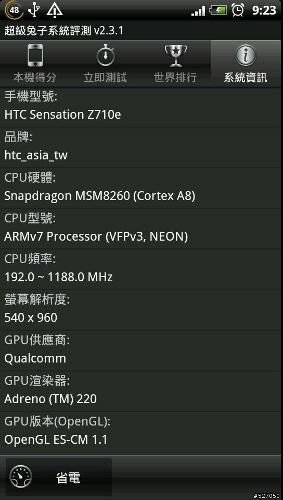Tap the warning triangle notification icon
The width and height of the screenshot is (283, 500).
tap(55, 10)
